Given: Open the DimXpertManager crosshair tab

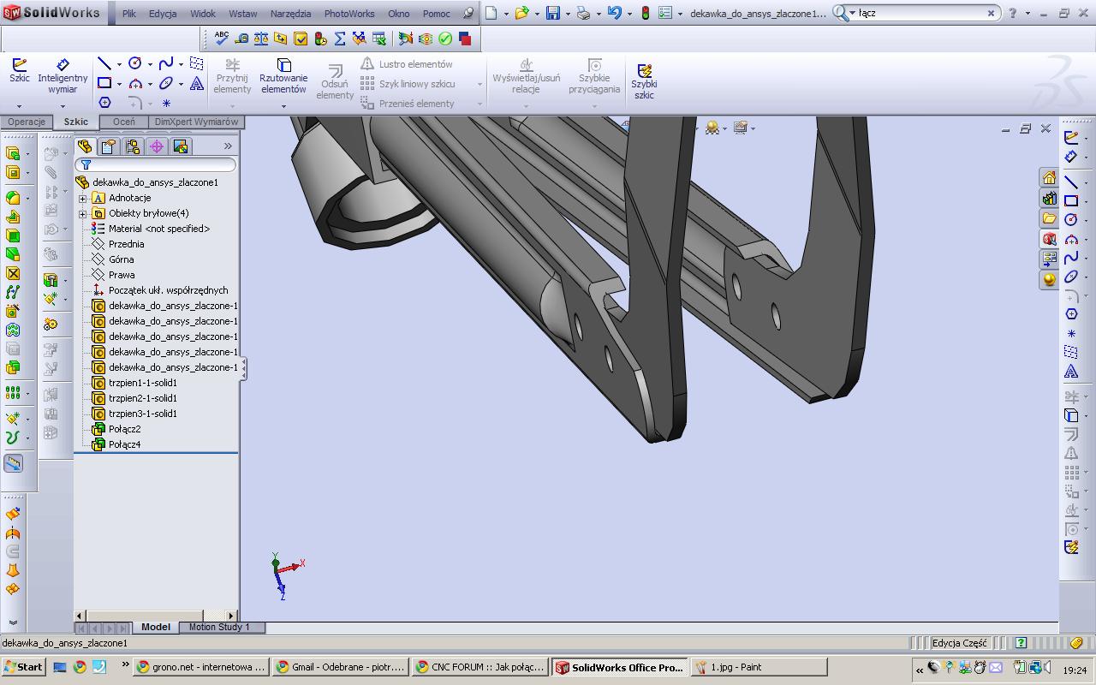Looking at the screenshot, I should click(156, 146).
